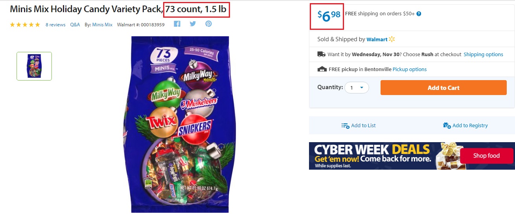
Task: Share product on Facebook icon
Action: [x=177, y=24]
